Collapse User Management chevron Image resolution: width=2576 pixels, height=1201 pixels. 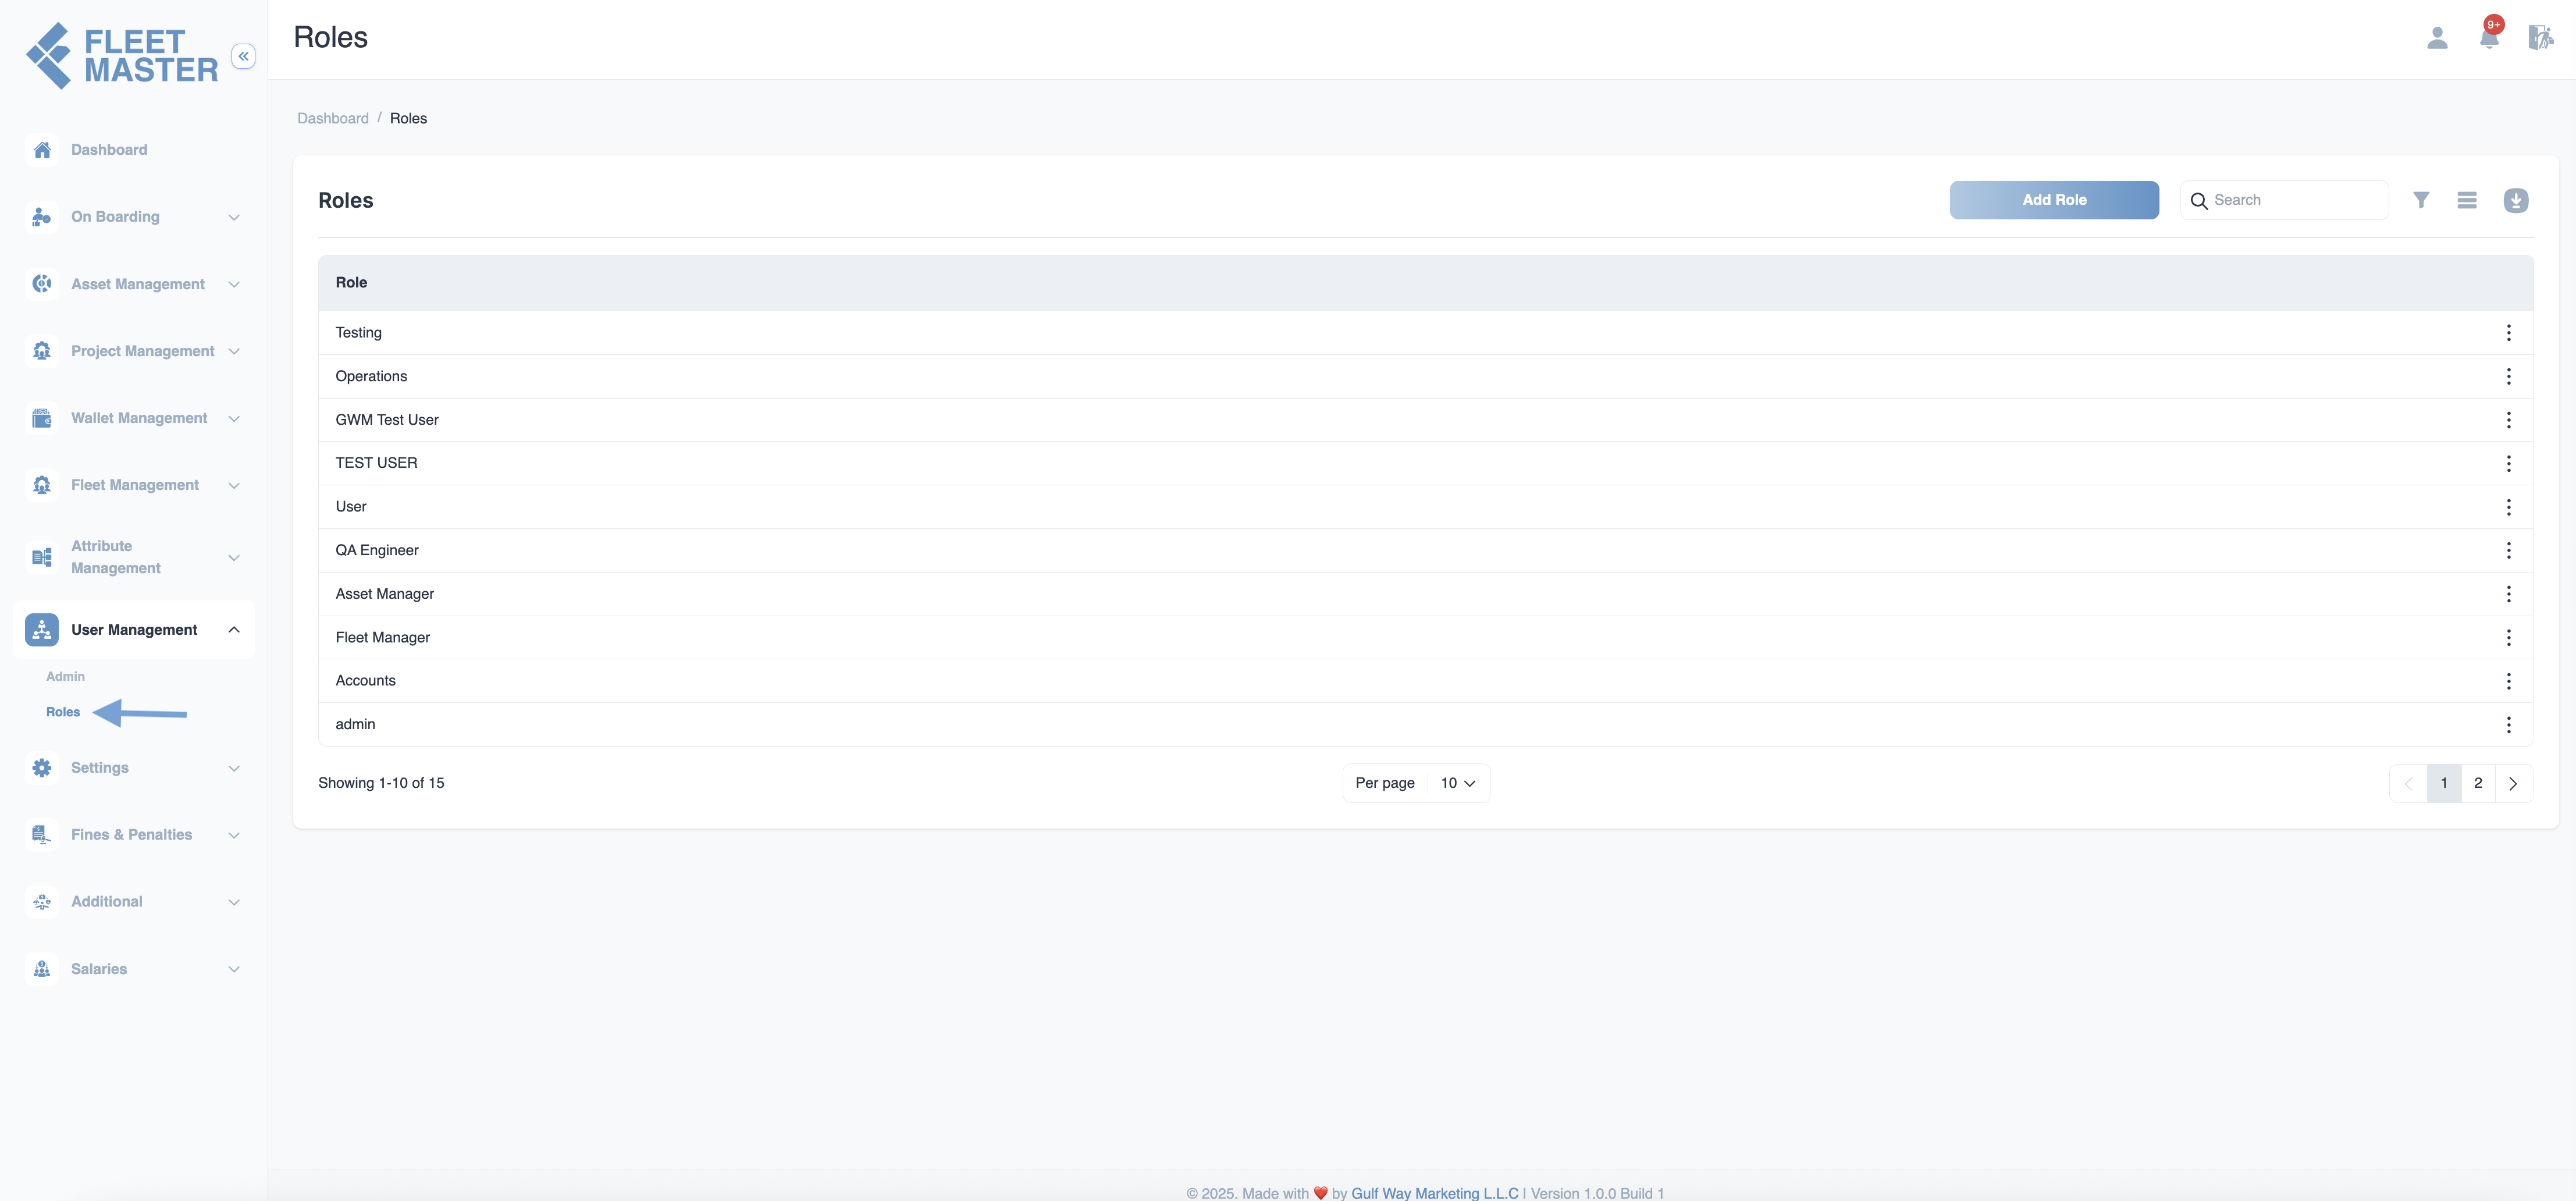234,630
